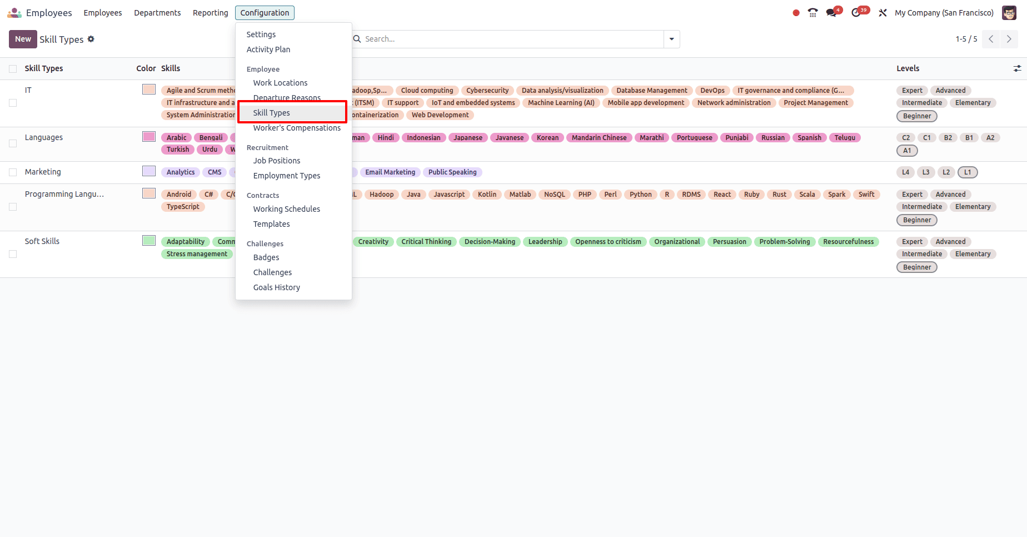The image size is (1027, 537).
Task: Create a new skill type with New
Action: coord(23,39)
